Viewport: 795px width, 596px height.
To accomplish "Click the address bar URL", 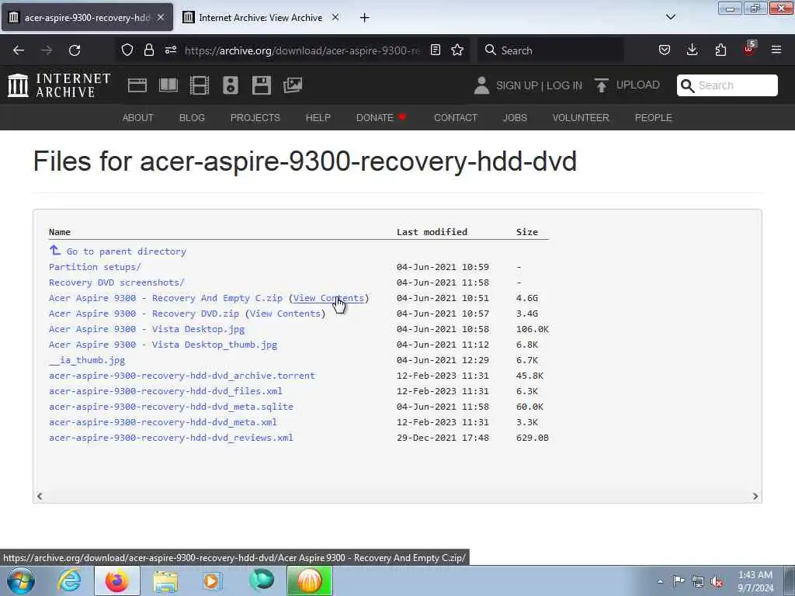I will point(302,50).
